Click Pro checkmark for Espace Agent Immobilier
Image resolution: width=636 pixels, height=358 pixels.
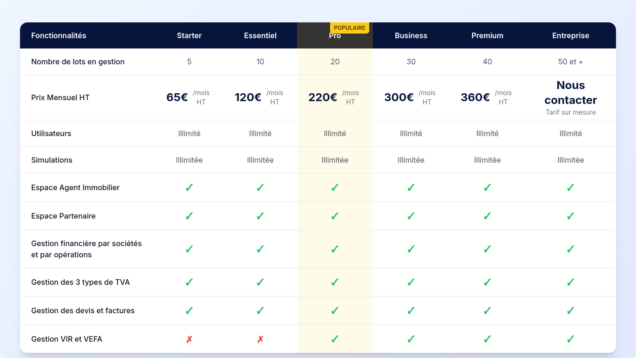[x=335, y=188]
